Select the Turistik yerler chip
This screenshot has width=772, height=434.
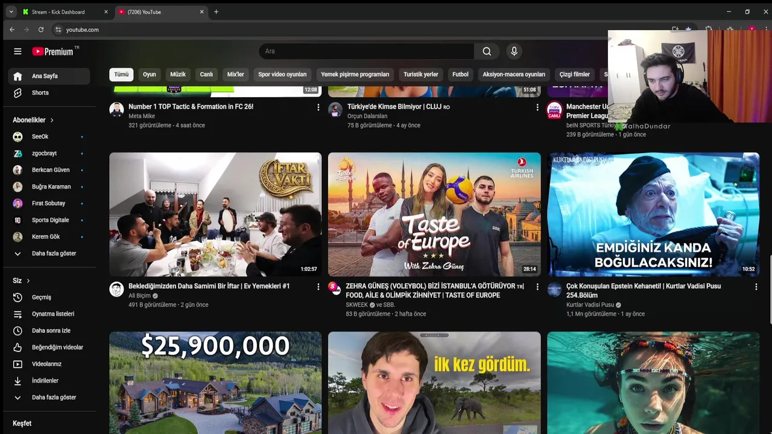coord(421,74)
